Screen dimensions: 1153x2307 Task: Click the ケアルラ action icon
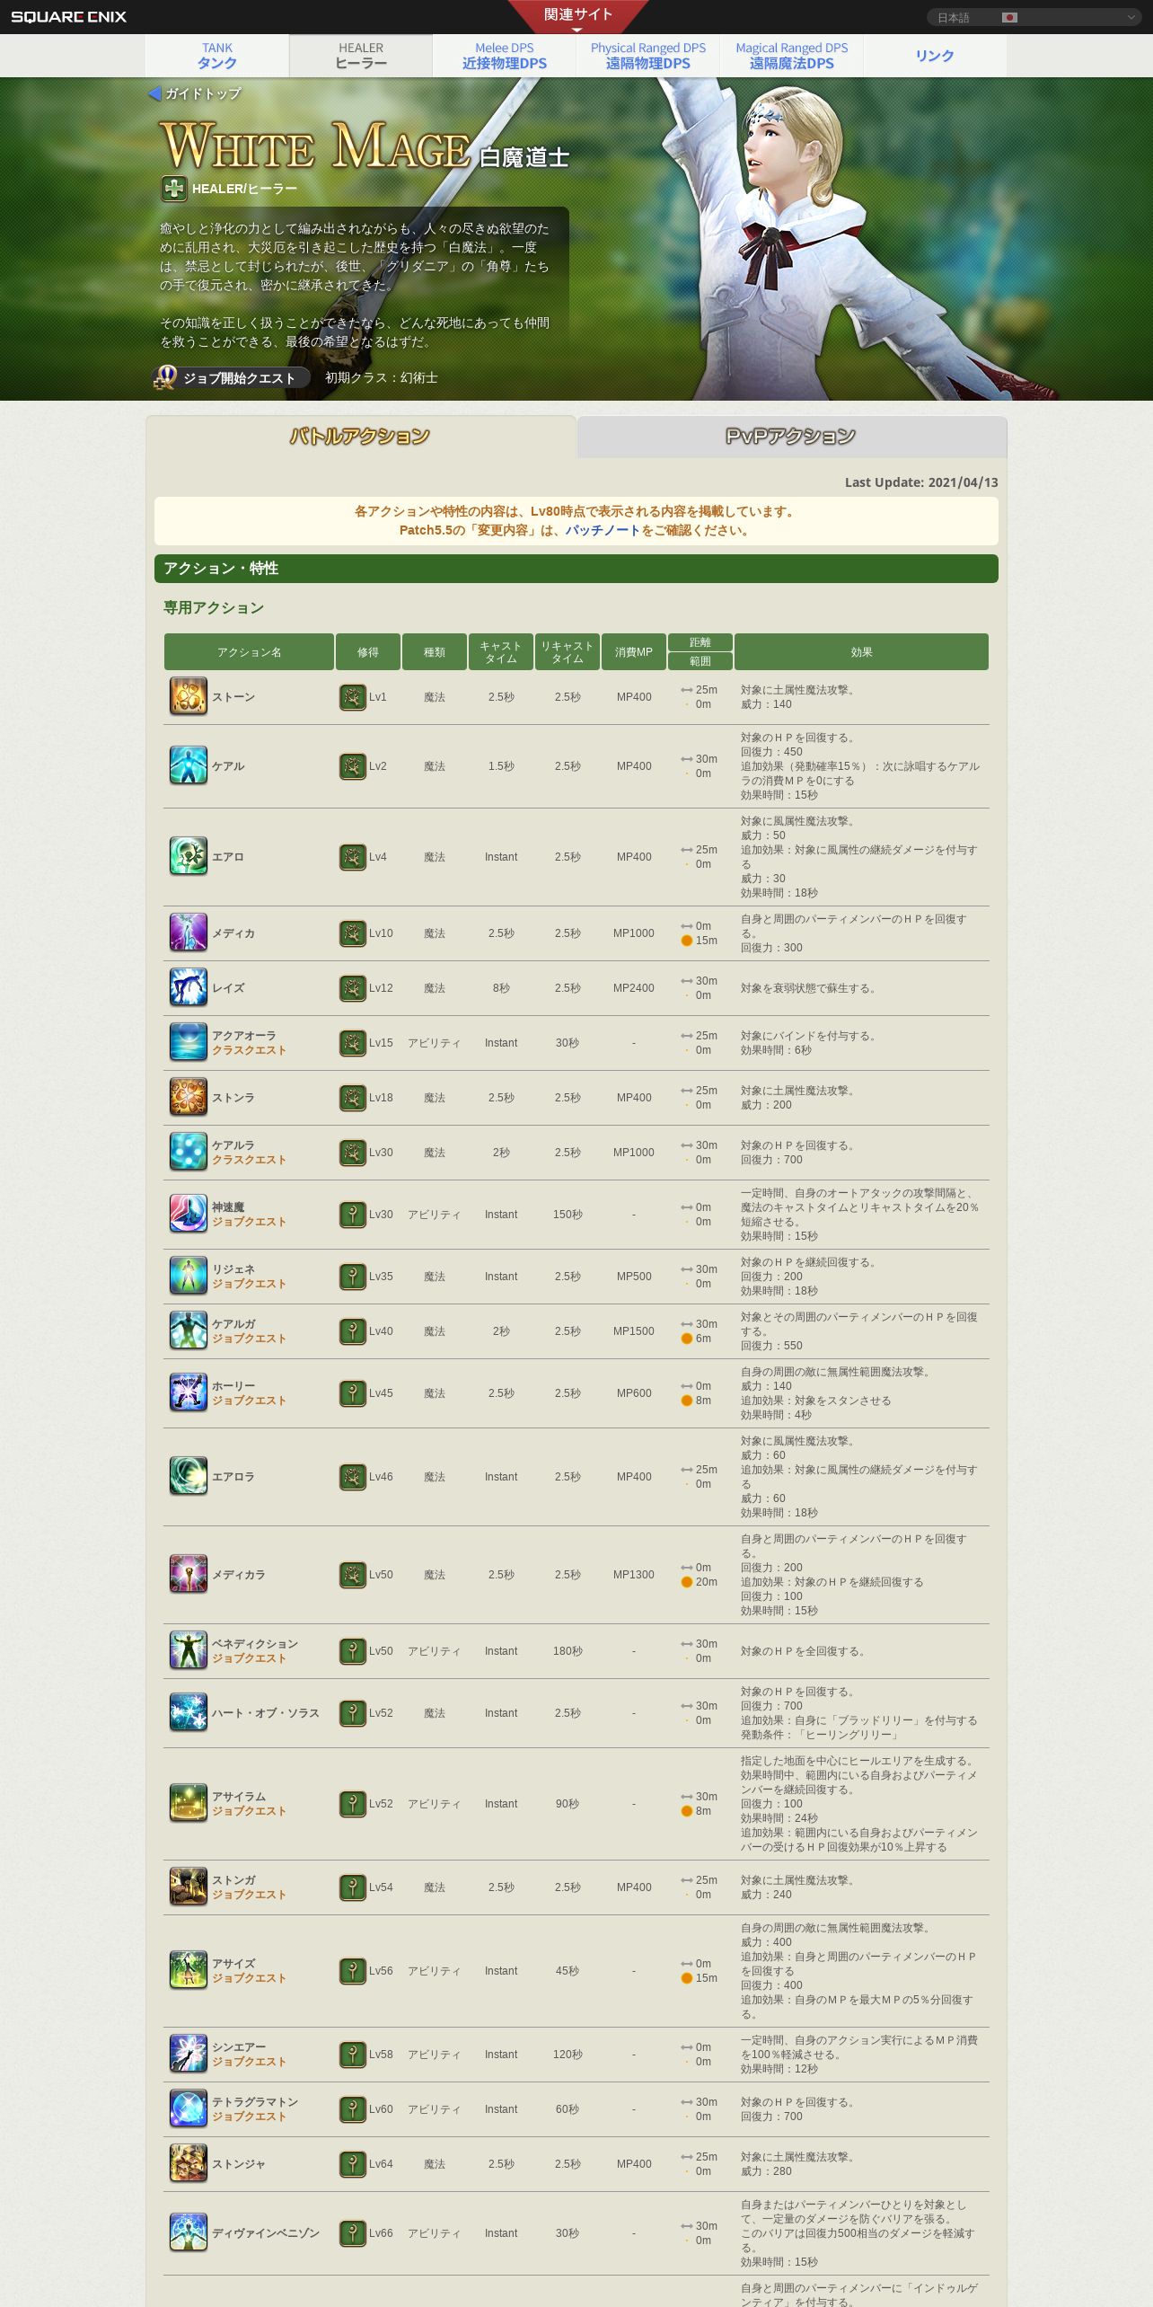189,1152
